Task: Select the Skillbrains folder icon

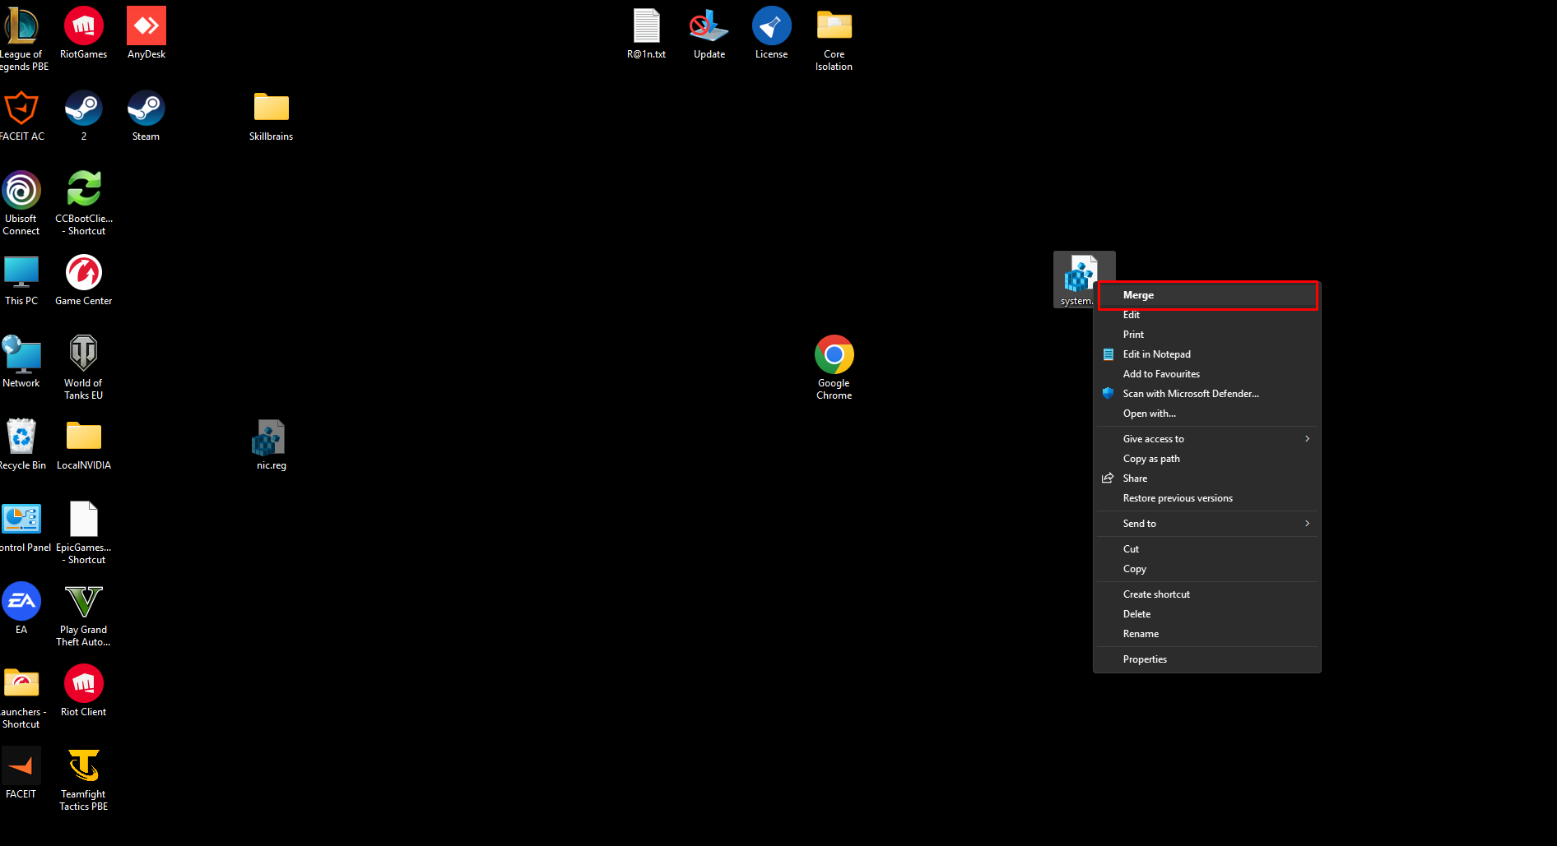Action: pos(271,116)
